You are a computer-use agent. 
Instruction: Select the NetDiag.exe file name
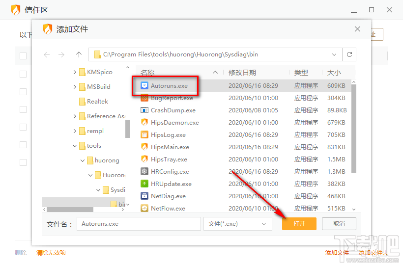[x=168, y=196]
